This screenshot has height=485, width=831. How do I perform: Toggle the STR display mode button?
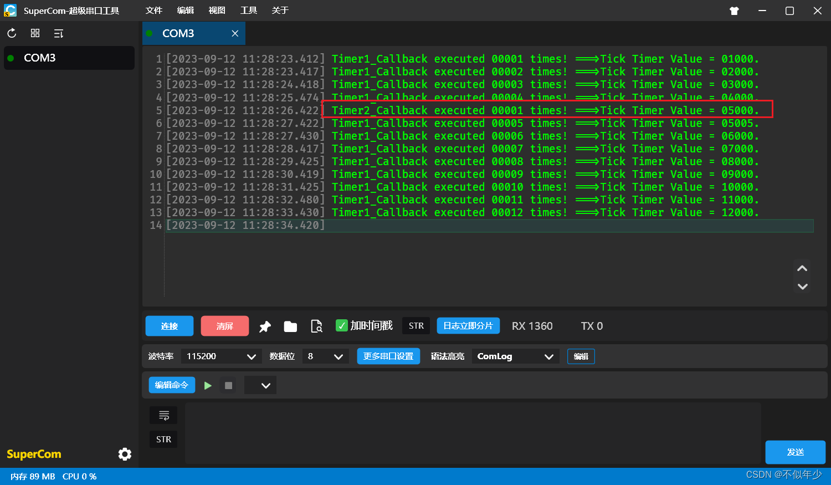pos(416,325)
